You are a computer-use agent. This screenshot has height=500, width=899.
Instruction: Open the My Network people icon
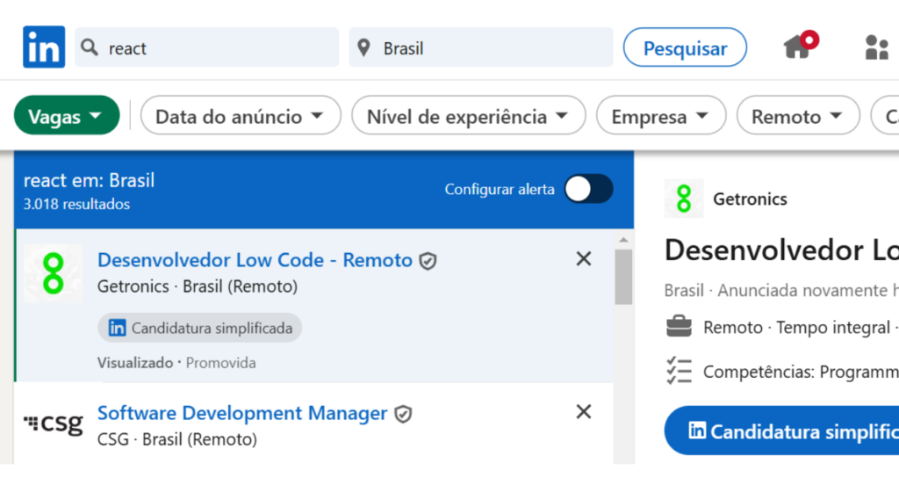click(x=876, y=47)
